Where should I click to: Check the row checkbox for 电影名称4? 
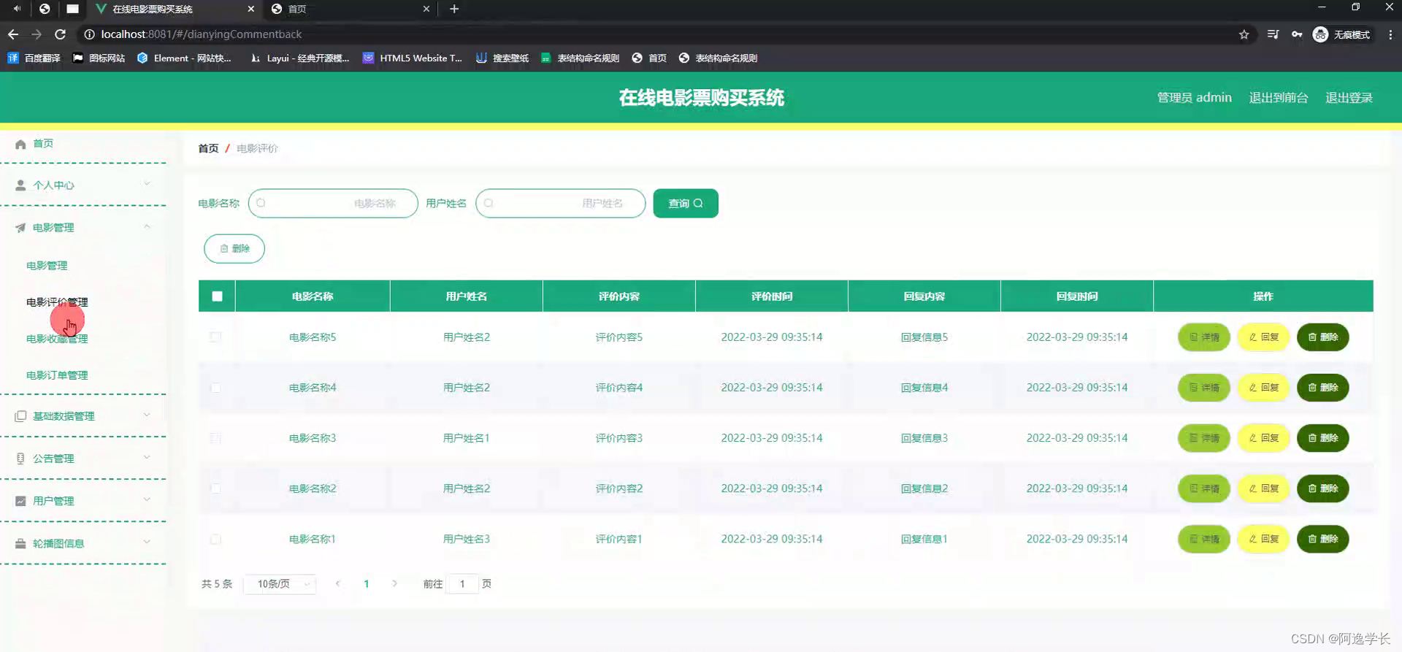pyautogui.click(x=215, y=388)
